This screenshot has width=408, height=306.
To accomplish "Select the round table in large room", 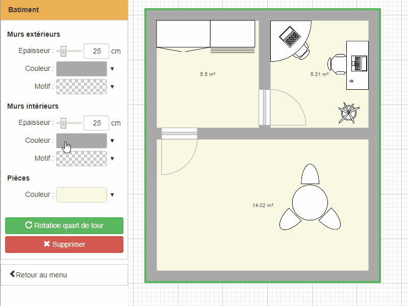I will pyautogui.click(x=310, y=202).
